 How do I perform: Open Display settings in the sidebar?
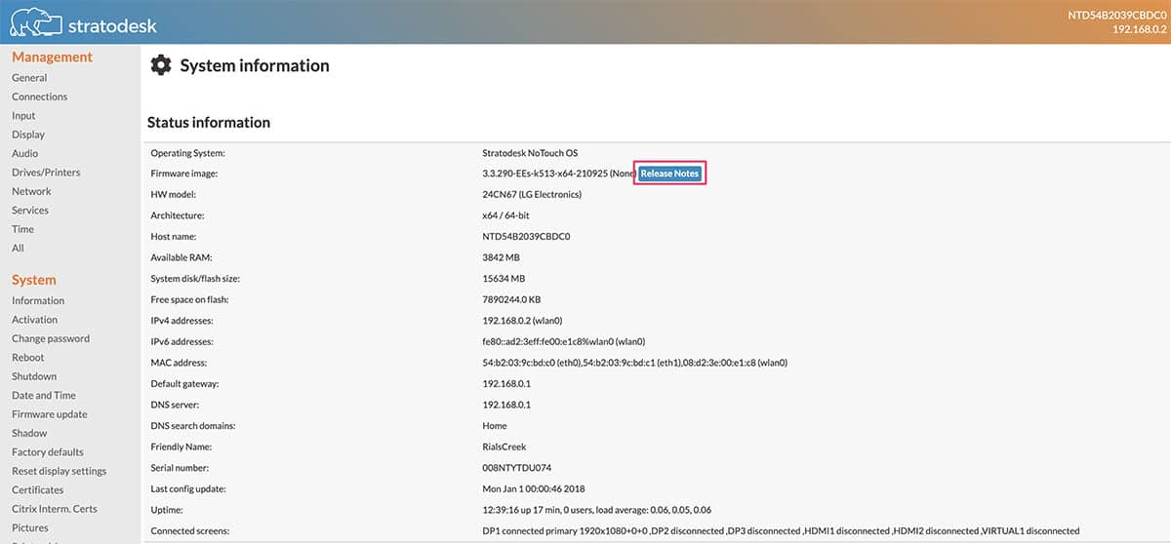click(28, 135)
